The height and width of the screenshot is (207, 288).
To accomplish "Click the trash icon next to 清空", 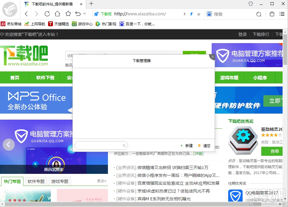I will coord(199,145).
